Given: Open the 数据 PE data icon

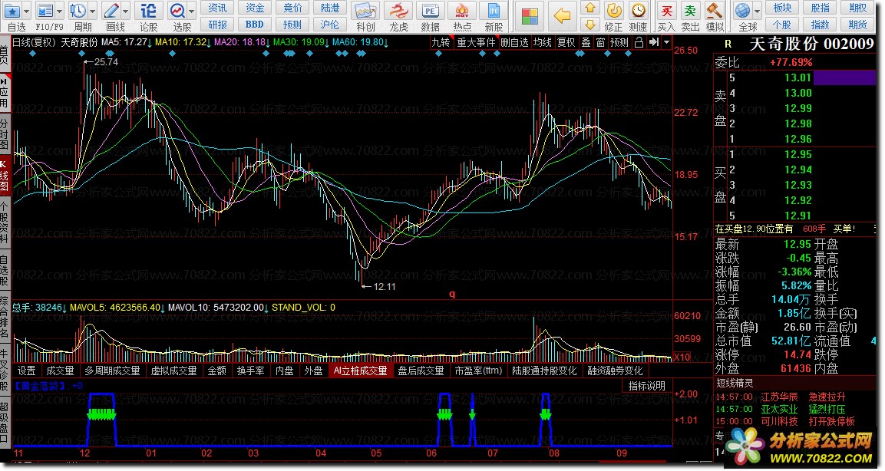Looking at the screenshot, I should coord(430,12).
